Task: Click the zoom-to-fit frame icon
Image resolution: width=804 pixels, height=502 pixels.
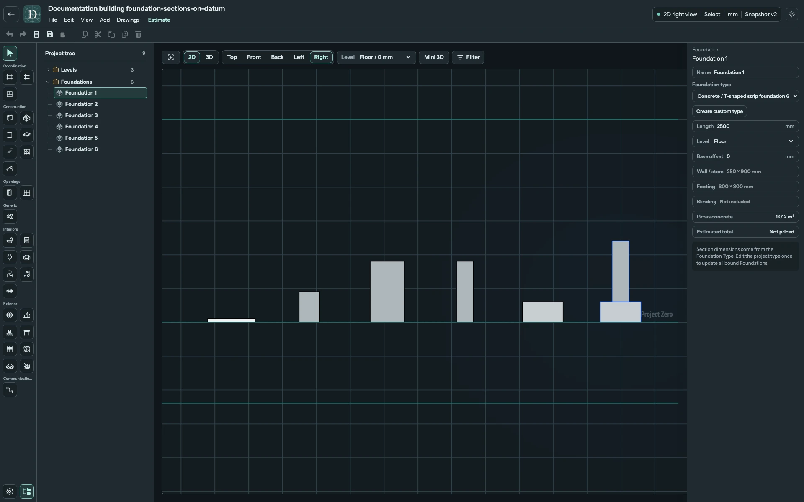Action: point(171,57)
